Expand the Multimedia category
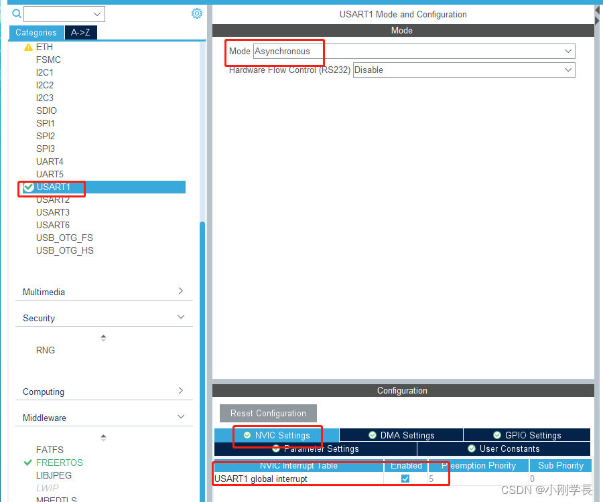 (180, 292)
